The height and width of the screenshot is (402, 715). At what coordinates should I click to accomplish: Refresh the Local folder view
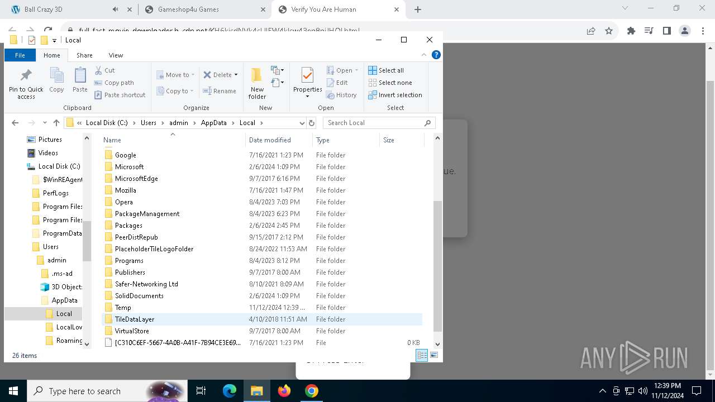tap(312, 123)
